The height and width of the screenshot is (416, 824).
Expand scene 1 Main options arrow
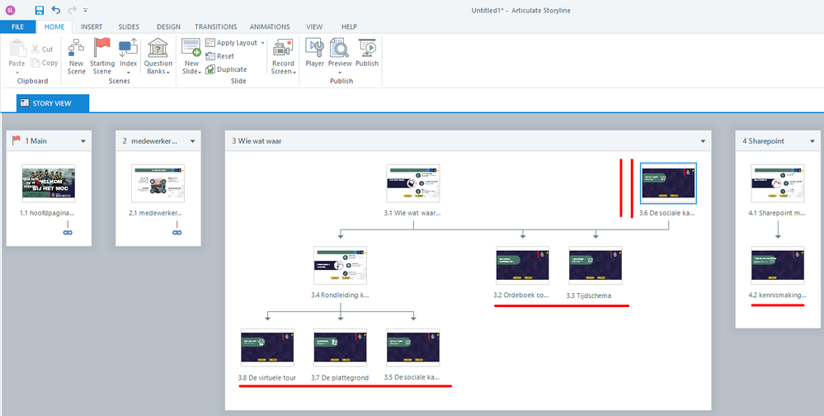[83, 141]
